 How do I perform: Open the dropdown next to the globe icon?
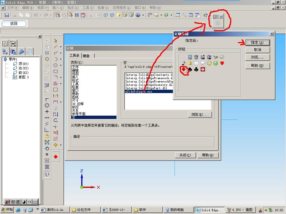[143, 15]
